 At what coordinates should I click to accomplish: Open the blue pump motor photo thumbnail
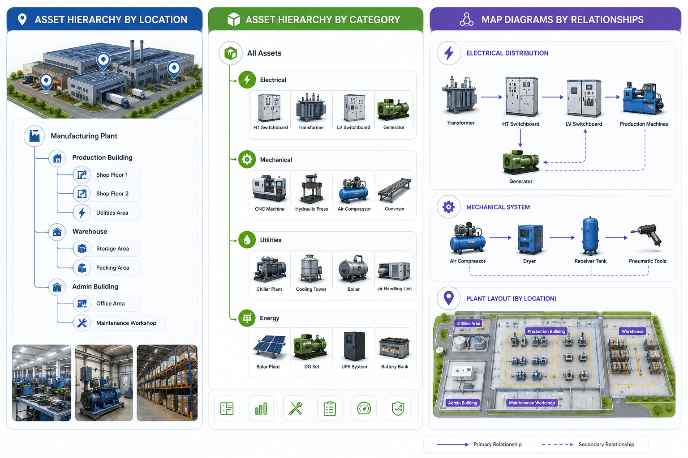[104, 383]
